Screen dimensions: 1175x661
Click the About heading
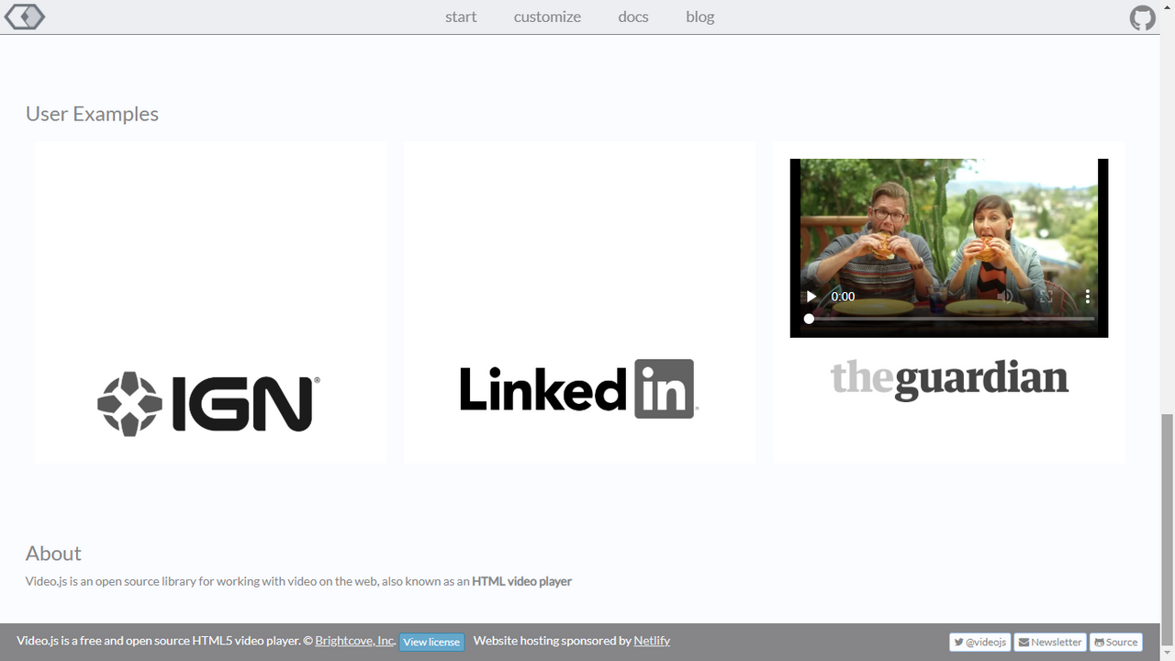53,554
